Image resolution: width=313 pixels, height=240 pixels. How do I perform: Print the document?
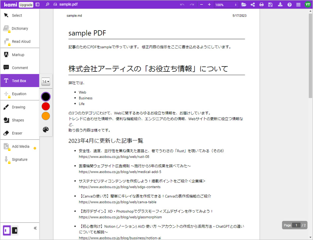(x=262, y=5)
